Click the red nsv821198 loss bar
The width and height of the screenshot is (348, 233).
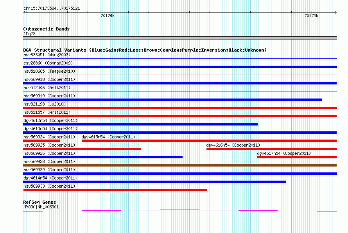tap(180, 108)
